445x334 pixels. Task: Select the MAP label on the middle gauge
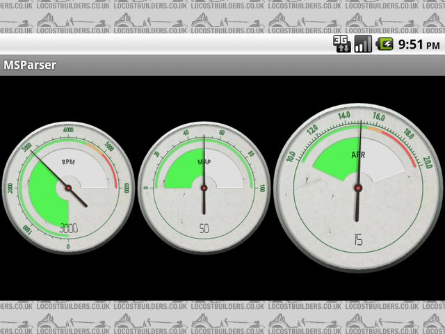click(204, 162)
